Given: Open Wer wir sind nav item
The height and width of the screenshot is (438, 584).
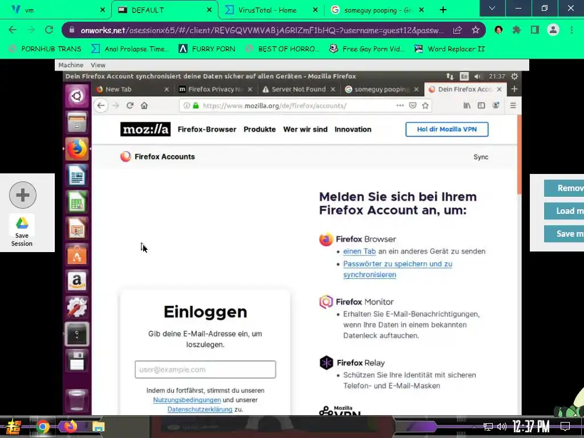Looking at the screenshot, I should (306, 129).
